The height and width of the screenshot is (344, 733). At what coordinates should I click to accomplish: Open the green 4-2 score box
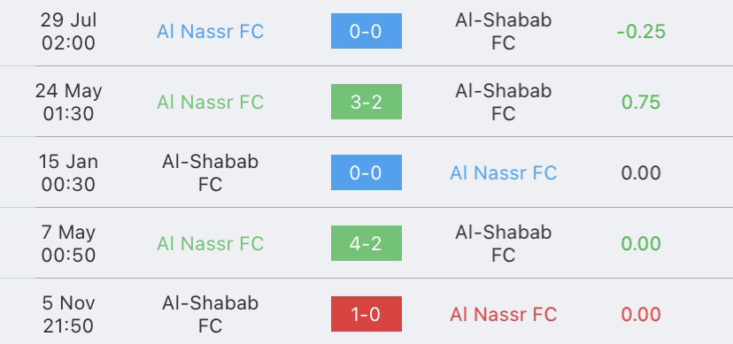tap(366, 243)
